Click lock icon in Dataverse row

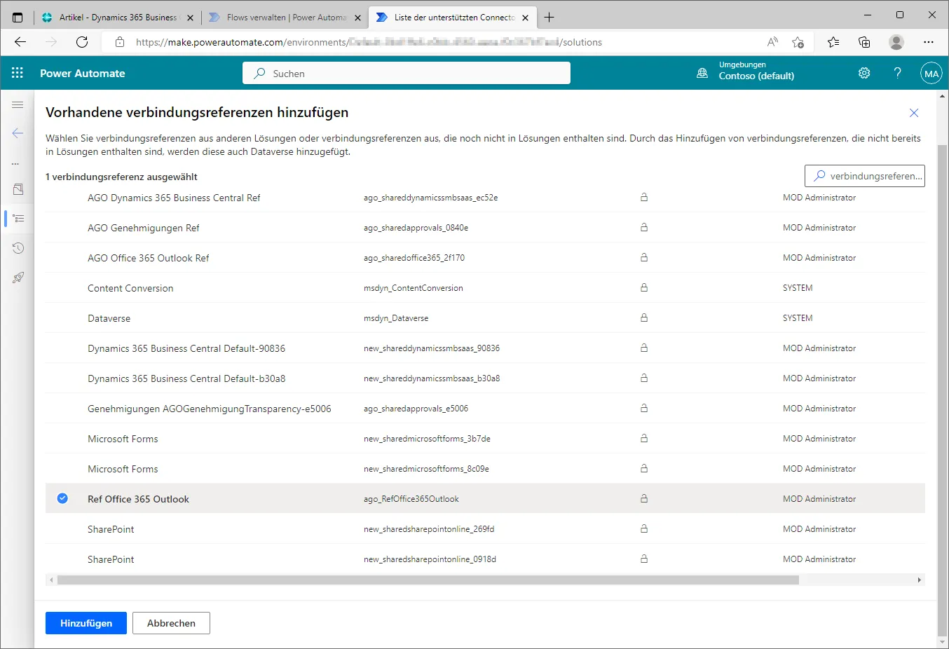click(644, 317)
